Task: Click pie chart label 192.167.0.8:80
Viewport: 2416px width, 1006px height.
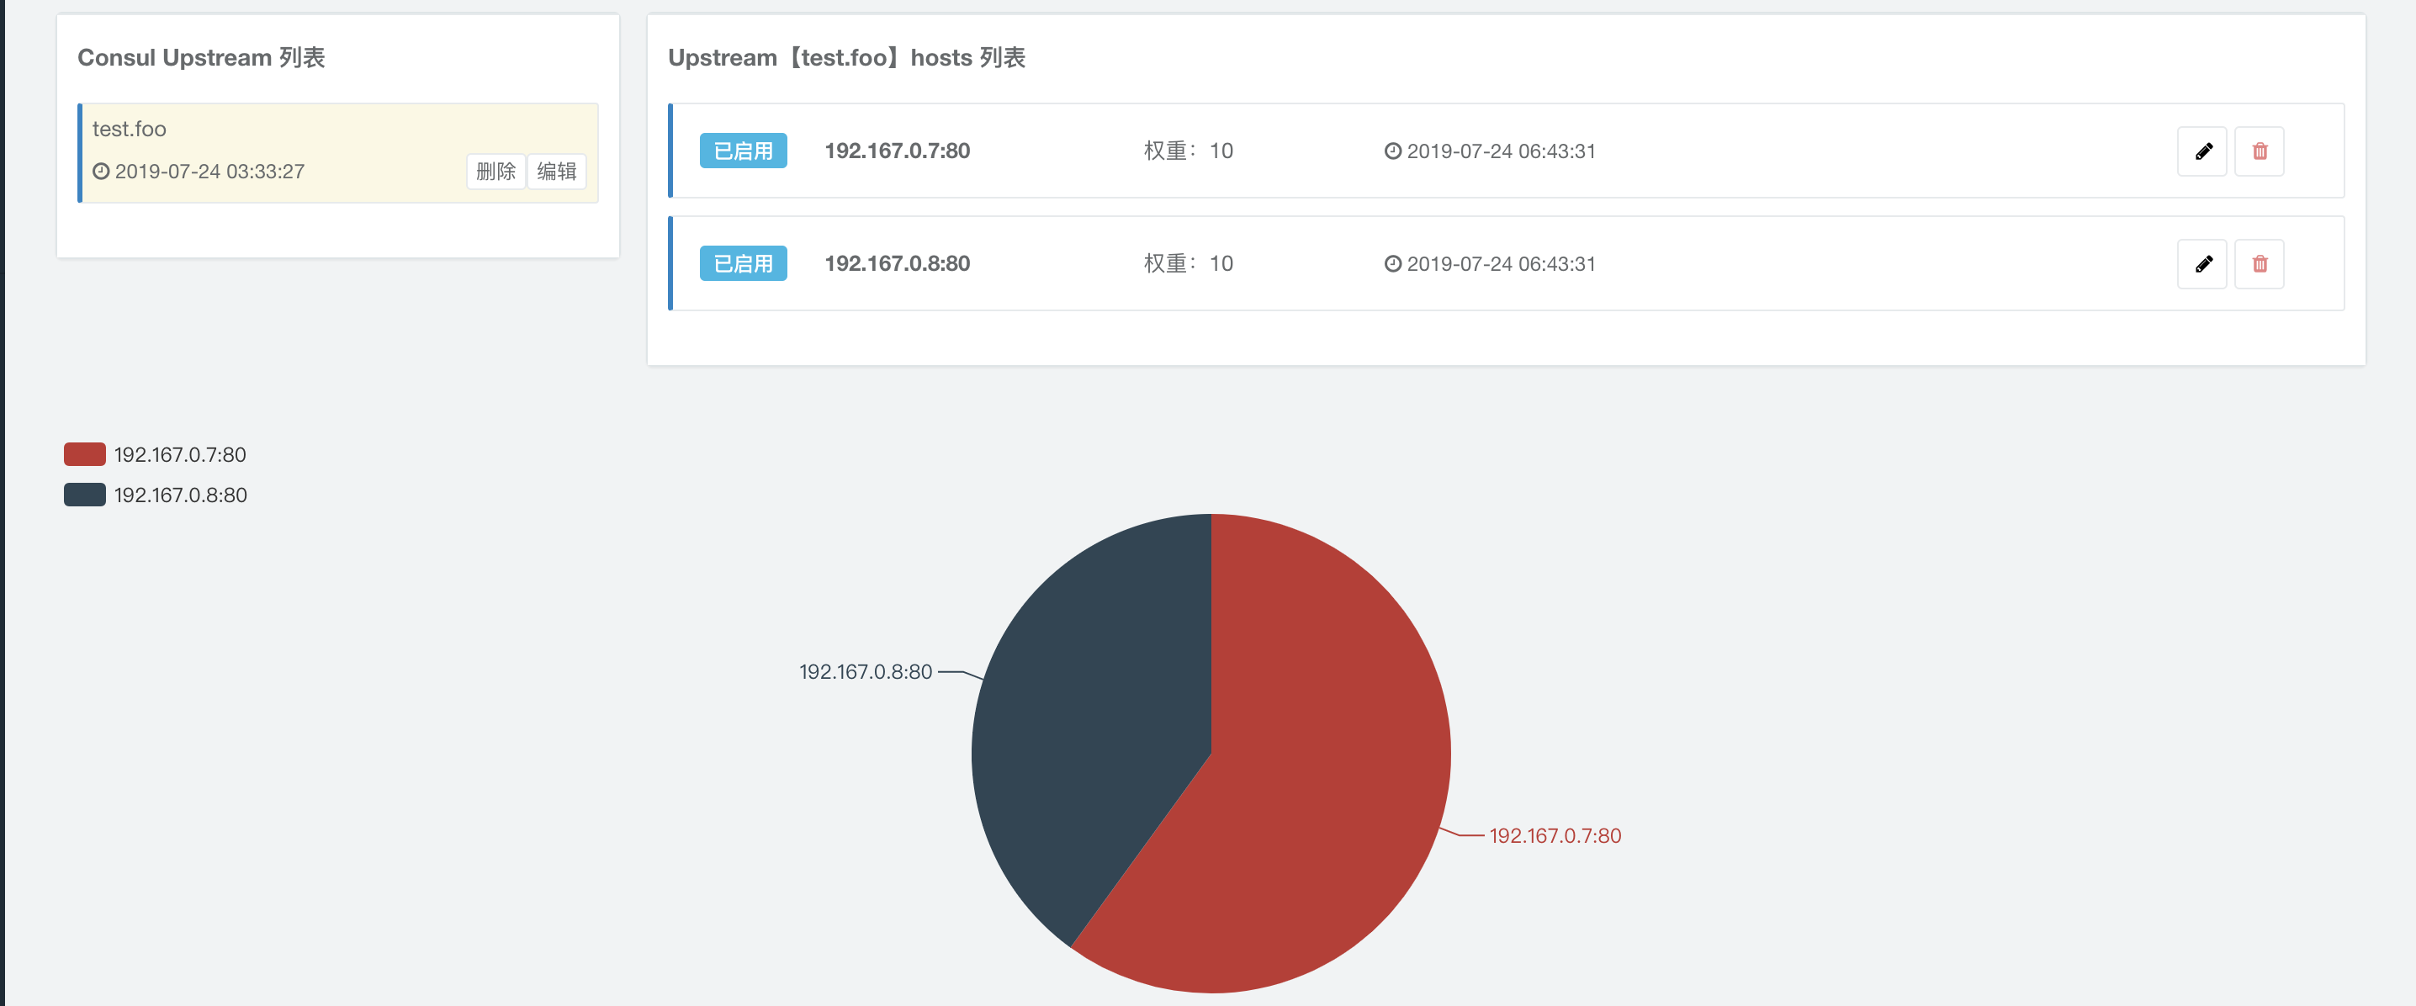Action: click(865, 672)
